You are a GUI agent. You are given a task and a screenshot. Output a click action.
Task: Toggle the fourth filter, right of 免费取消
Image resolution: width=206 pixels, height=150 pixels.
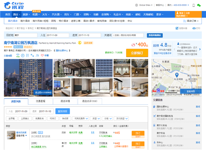53,118
